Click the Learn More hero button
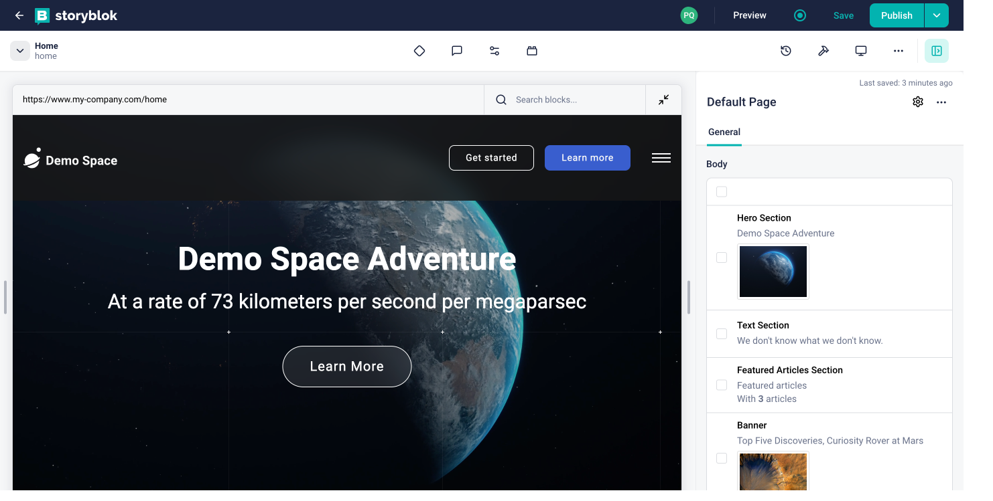Viewport: 993px width, 501px height. point(346,366)
